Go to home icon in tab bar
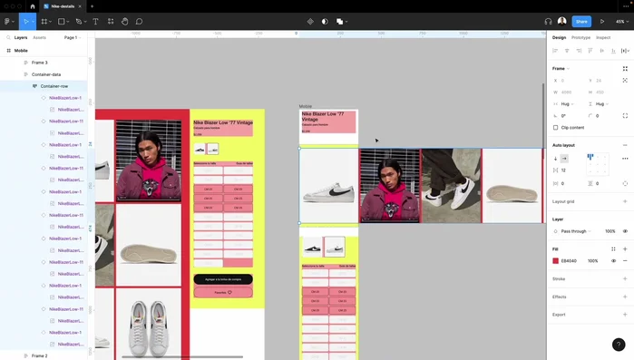 pos(33,6)
